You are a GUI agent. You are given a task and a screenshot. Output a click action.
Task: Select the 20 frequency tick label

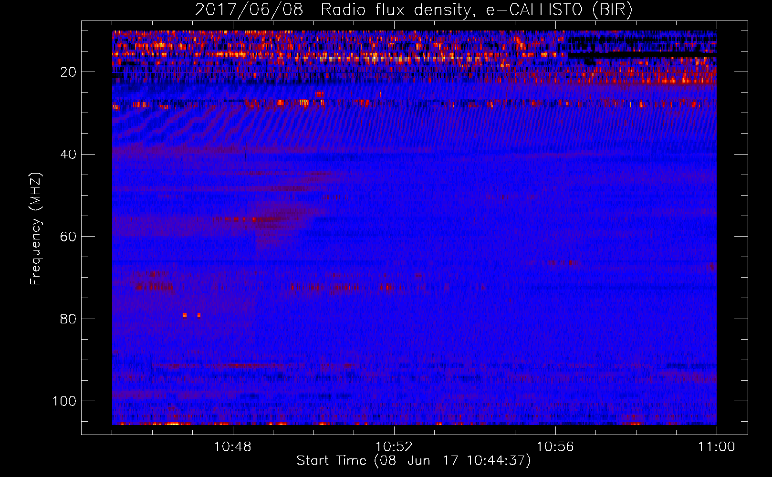[x=68, y=72]
